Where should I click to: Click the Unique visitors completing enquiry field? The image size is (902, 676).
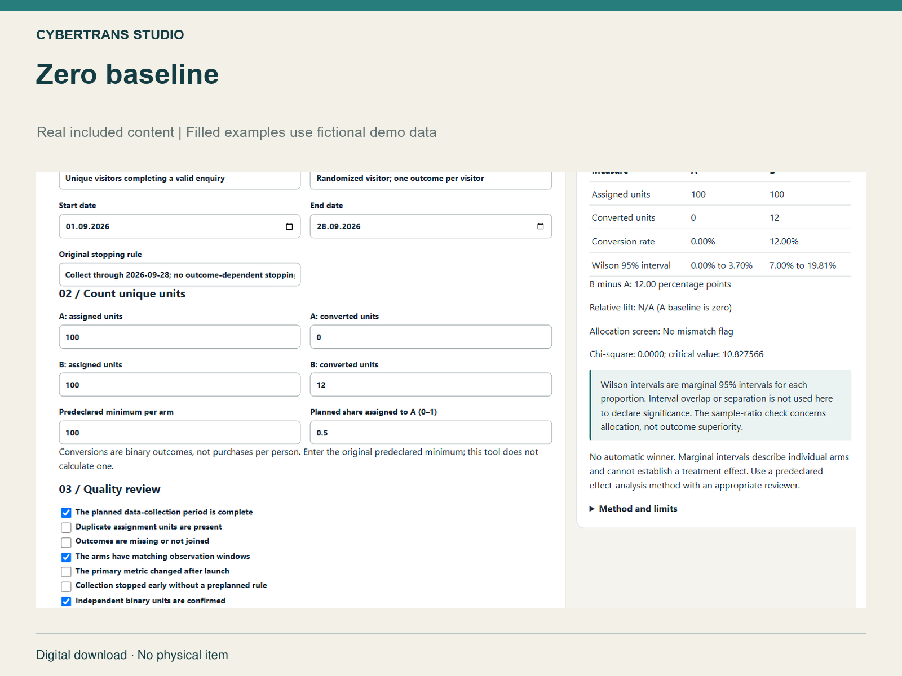click(x=180, y=179)
